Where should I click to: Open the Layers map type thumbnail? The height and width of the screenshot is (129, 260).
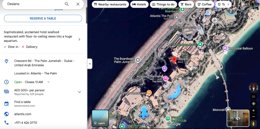100,118
